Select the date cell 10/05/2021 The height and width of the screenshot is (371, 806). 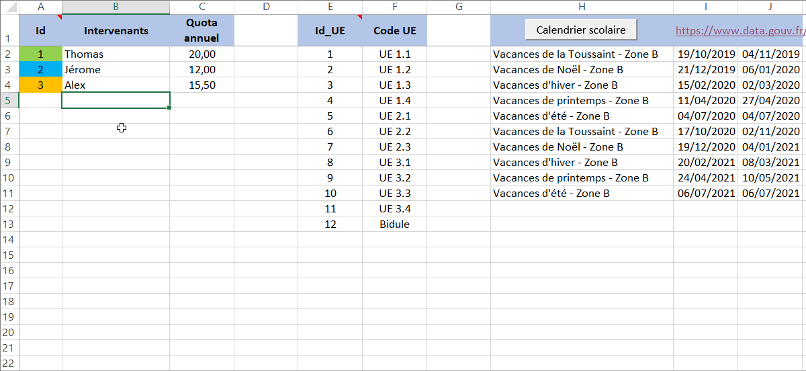(x=771, y=178)
